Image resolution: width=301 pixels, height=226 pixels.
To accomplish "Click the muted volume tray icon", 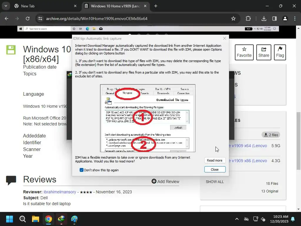I will 263,219.
